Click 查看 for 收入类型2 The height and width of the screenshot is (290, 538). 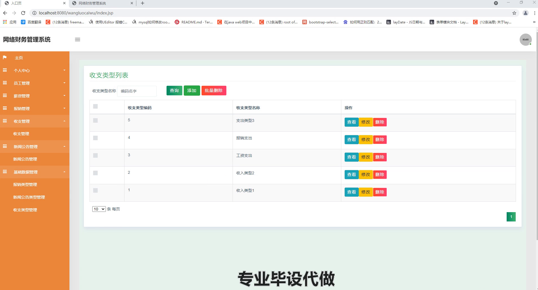[x=351, y=175]
